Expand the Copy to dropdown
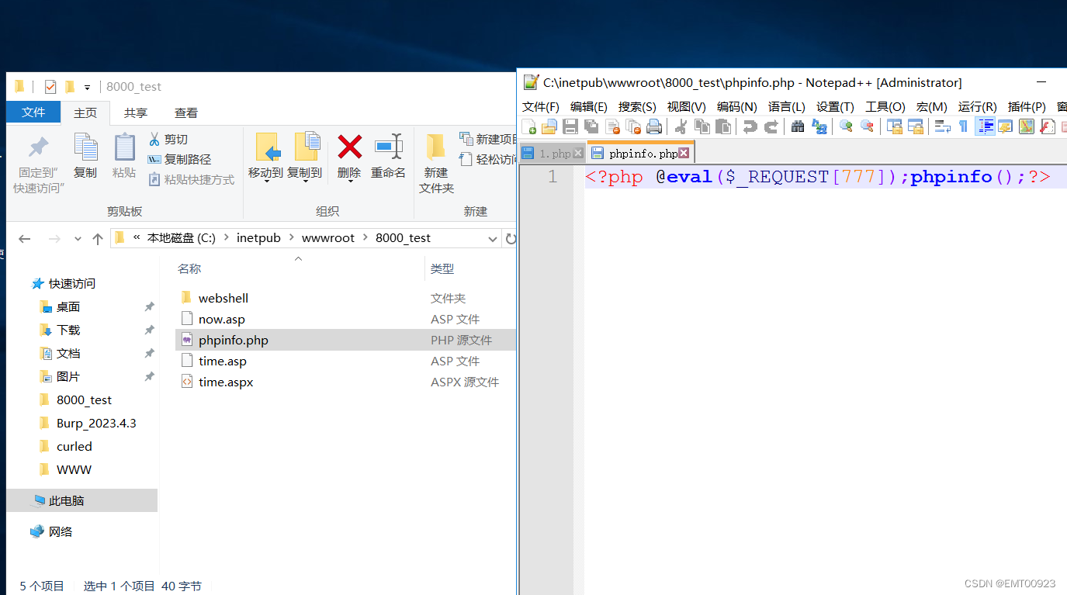The width and height of the screenshot is (1067, 595). pyautogui.click(x=305, y=182)
